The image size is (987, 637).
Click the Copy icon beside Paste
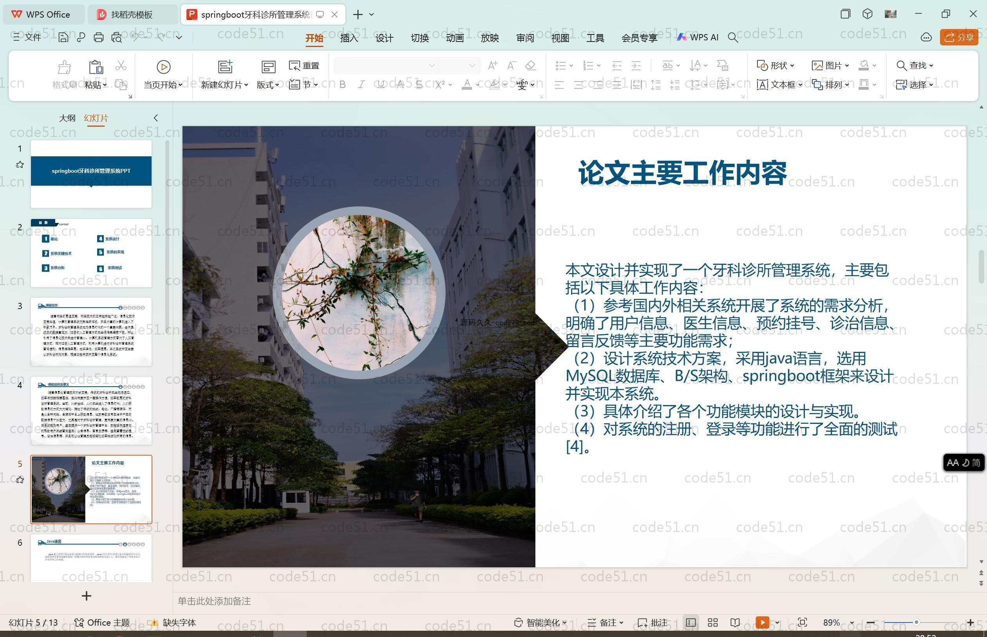[x=121, y=85]
